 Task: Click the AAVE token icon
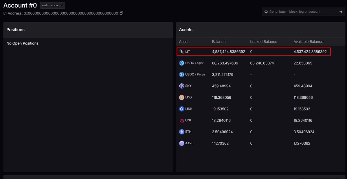(182, 143)
